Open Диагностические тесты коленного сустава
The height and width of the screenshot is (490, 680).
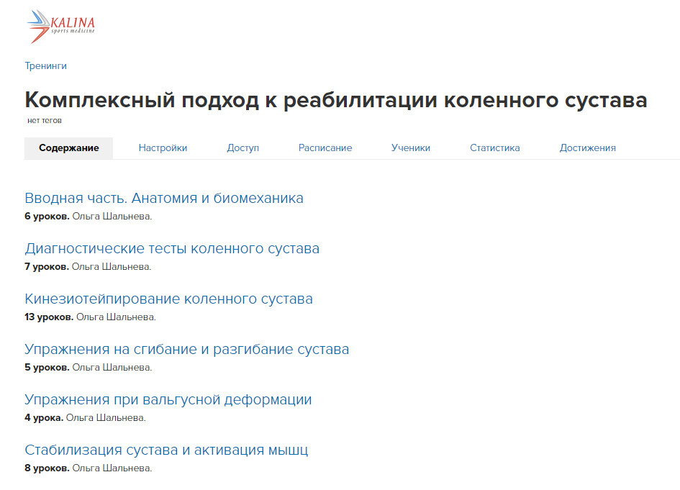click(x=172, y=248)
